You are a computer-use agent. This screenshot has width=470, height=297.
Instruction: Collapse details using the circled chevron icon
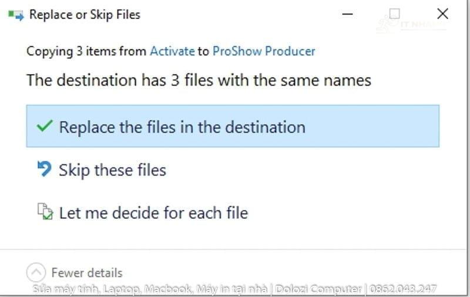coord(36,272)
